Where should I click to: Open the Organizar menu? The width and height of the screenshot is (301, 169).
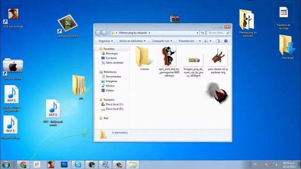click(105, 41)
